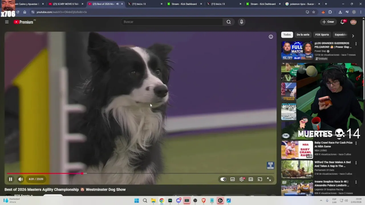Open Power Slap full match thumbnail

click(x=297, y=50)
